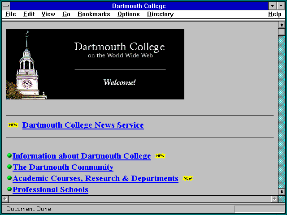Click green bullet beside The Dartmouth Community
Screen dimensions: 287x215
click(x=9, y=167)
